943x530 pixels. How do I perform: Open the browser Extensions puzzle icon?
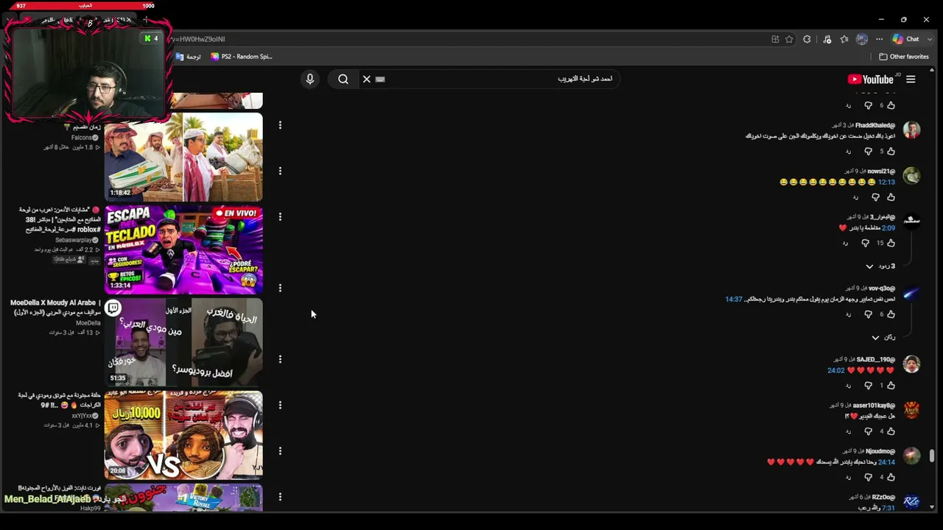coord(807,39)
